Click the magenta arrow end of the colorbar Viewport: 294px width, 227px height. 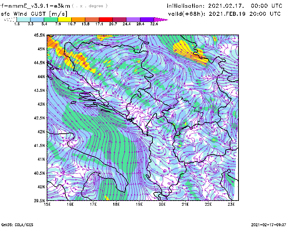click(161, 19)
